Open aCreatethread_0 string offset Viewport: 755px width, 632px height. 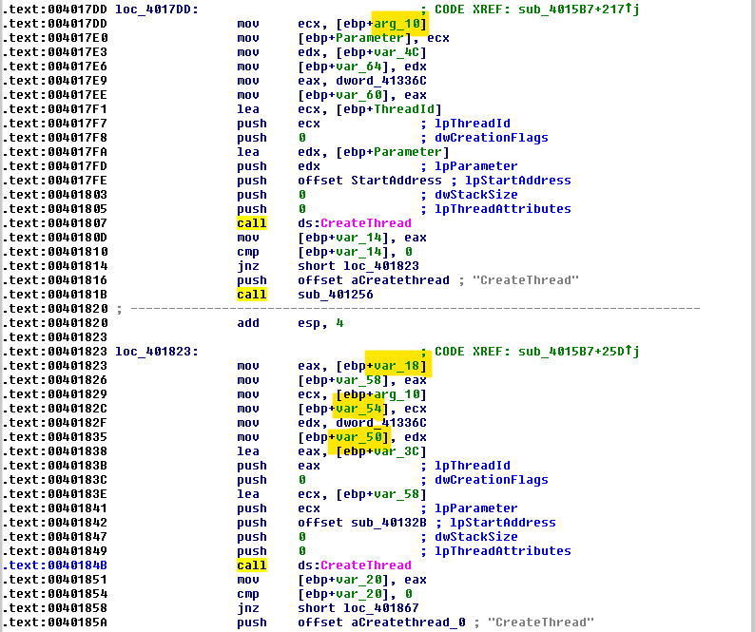click(x=381, y=622)
